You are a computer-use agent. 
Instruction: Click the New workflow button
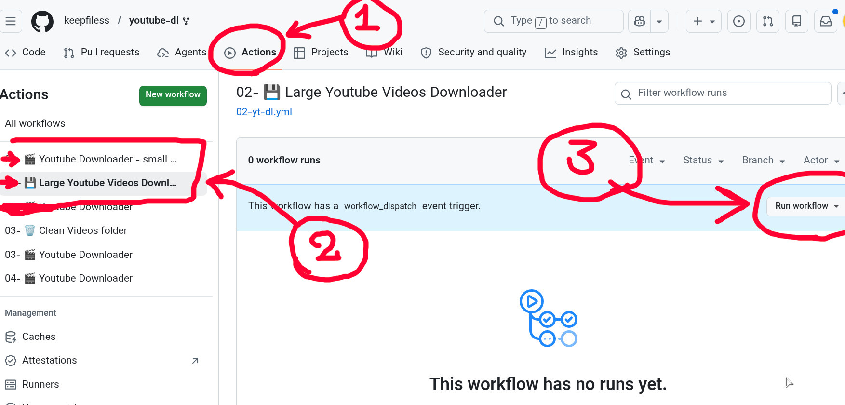pyautogui.click(x=173, y=95)
